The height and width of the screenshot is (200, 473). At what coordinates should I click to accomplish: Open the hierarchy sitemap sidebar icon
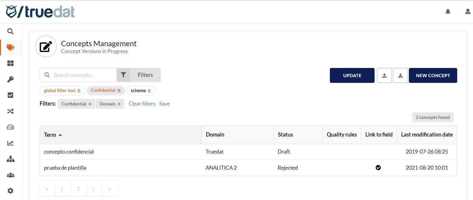(x=10, y=159)
